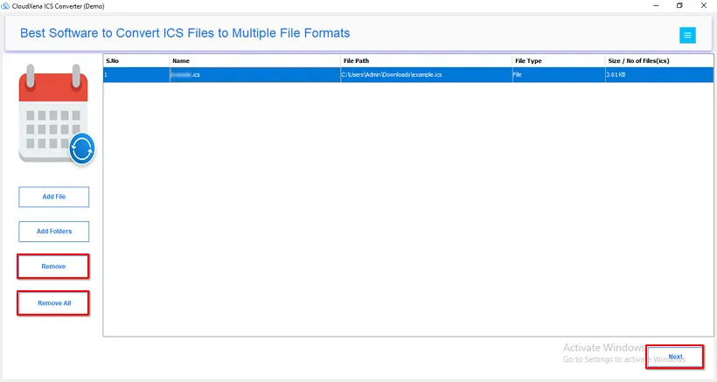Sort by Size / No of Files(ics) header
This screenshot has width=717, height=382.
[659, 61]
